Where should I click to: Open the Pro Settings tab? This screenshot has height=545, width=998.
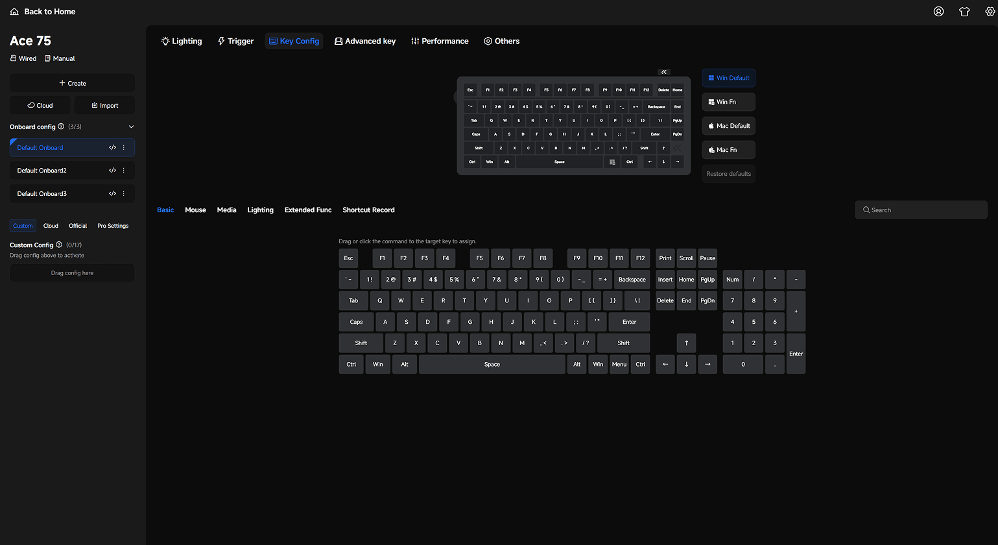(113, 226)
